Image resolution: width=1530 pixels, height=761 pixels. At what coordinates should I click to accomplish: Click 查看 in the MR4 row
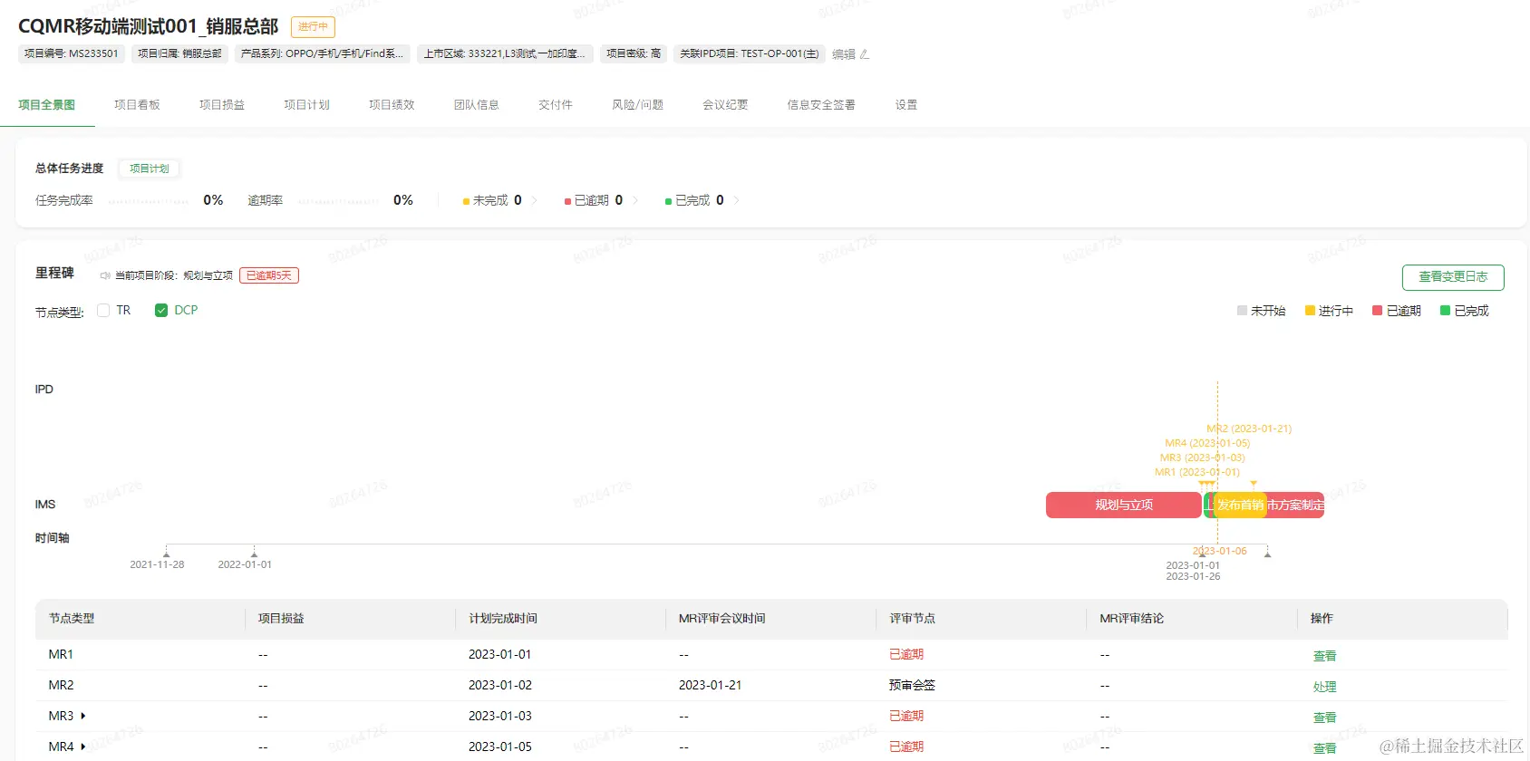pos(1324,748)
